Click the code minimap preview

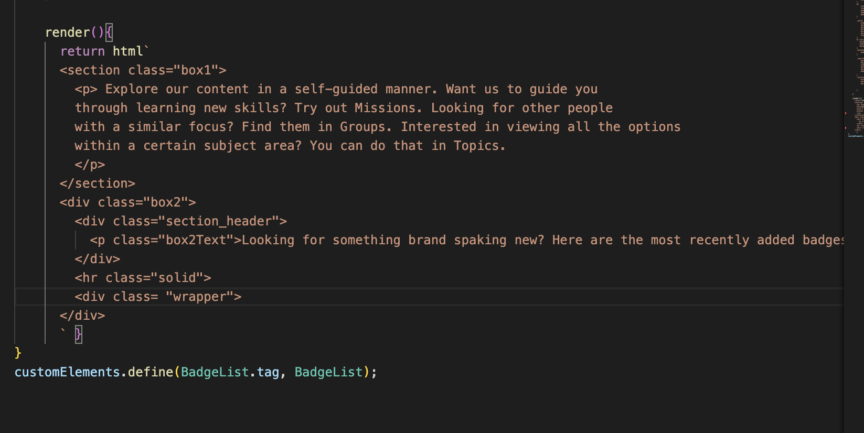pyautogui.click(x=855, y=68)
